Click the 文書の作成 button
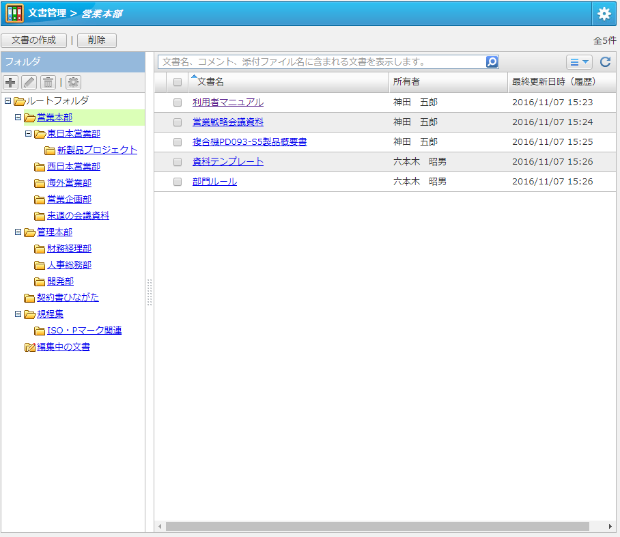This screenshot has width=620, height=537. pyautogui.click(x=33, y=40)
